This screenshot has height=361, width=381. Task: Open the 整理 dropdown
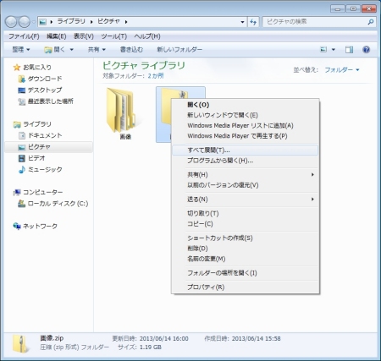21,50
